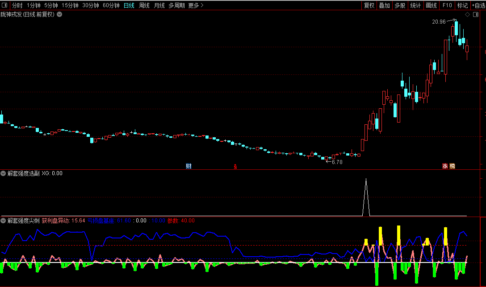Switch to 周线 weekly chart

(x=144, y=5)
